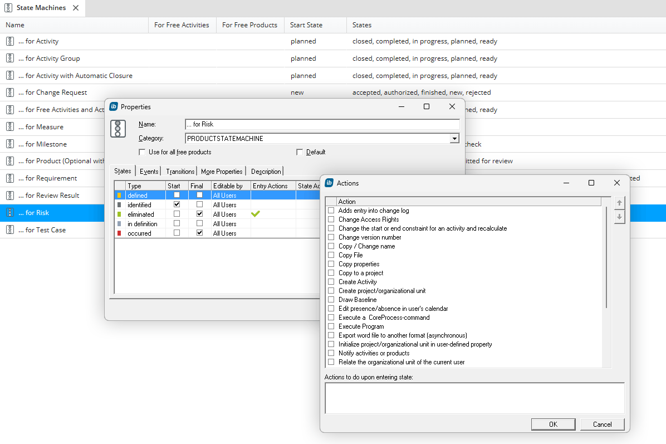
Task: Click the ib icon in the Properties title bar
Action: (113, 106)
